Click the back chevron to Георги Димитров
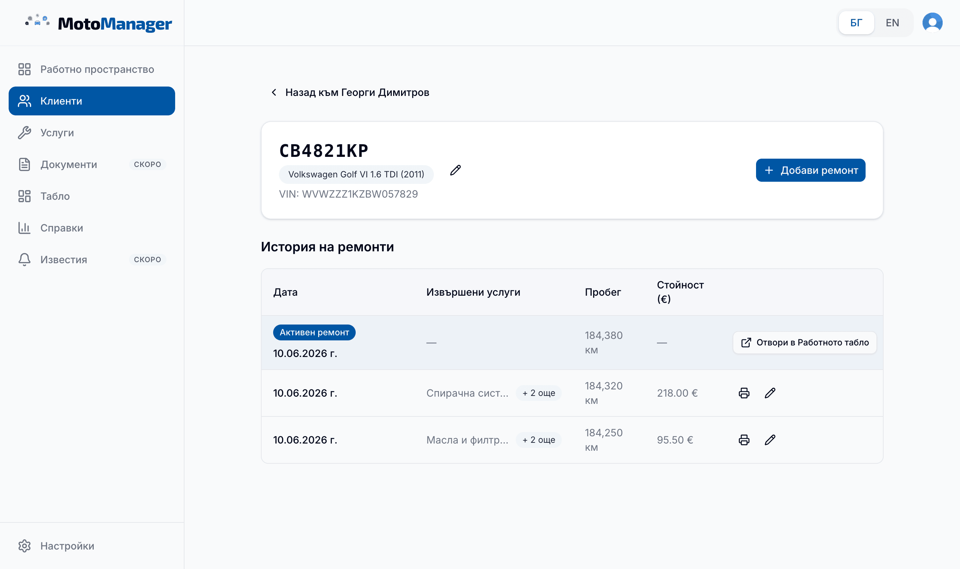The image size is (960, 569). 274,92
